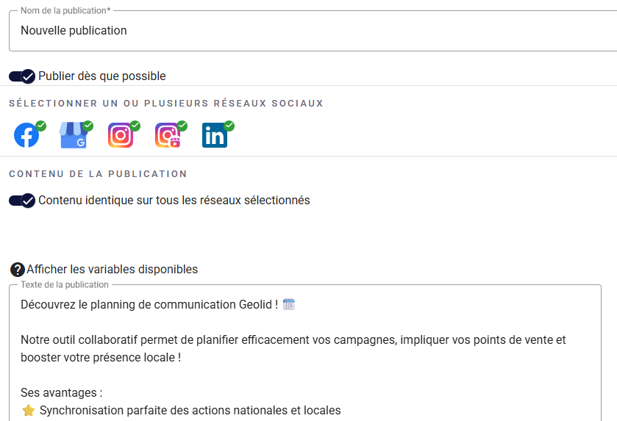Select the Instagram network icon
Screen dimensions: 617x421
click(x=120, y=136)
